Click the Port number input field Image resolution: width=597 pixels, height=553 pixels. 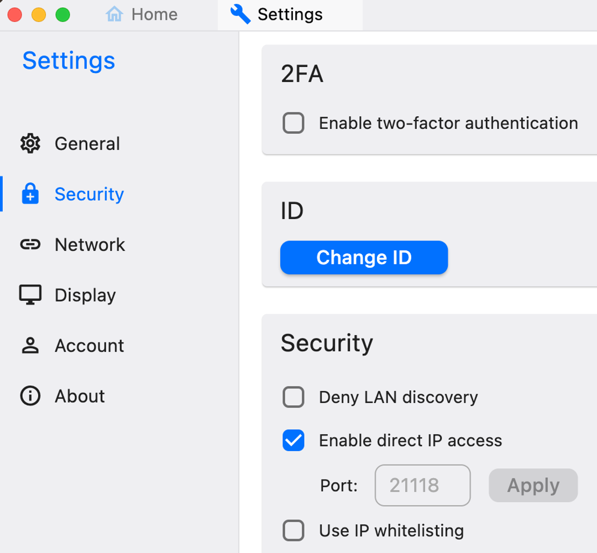pyautogui.click(x=422, y=485)
